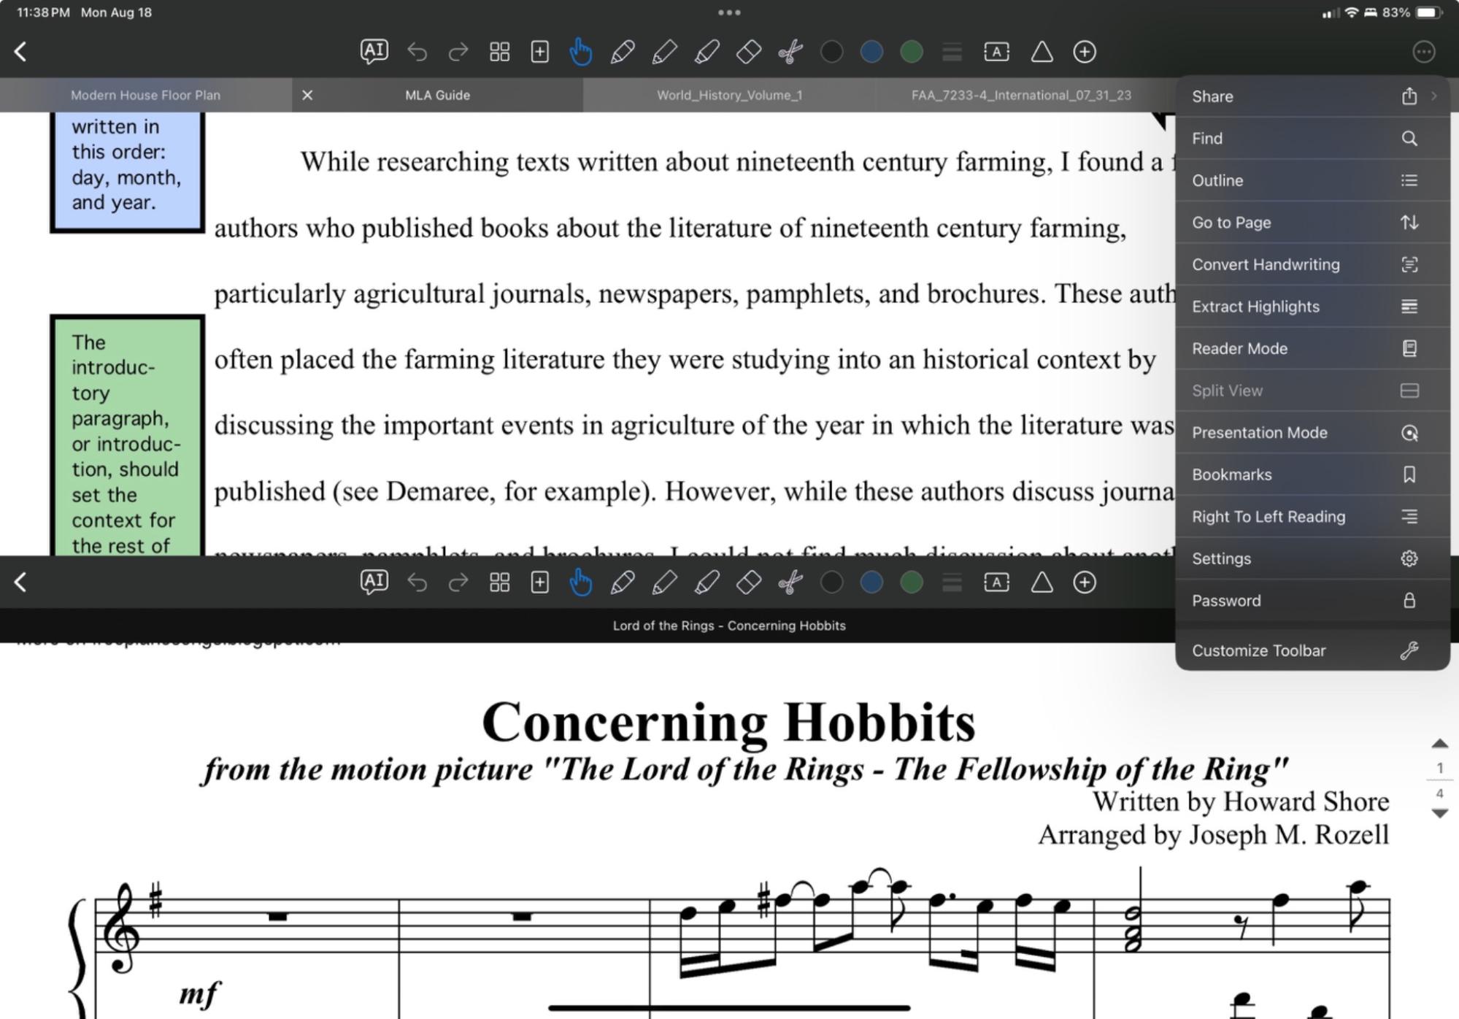Select the second pencil tool in top toolbar
Image resolution: width=1459 pixels, height=1019 pixels.
pos(663,52)
